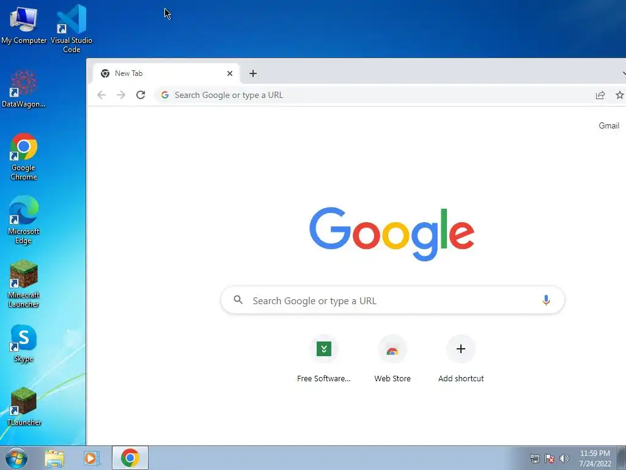Screen dimensions: 626x470
Task: Select the Microsoft Edge desktop shortcut
Action: [24, 220]
